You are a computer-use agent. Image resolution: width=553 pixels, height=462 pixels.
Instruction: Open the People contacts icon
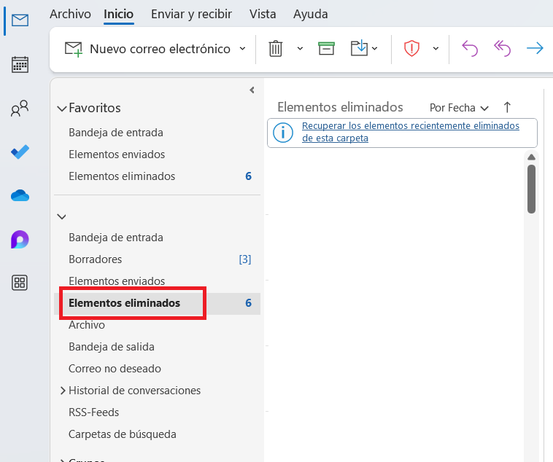(x=20, y=109)
